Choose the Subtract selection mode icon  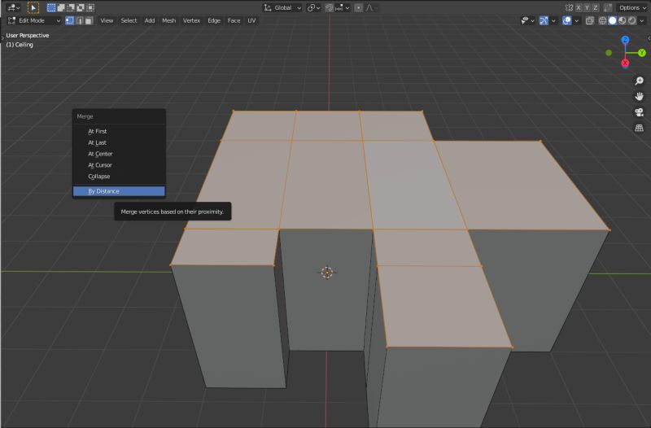(x=71, y=7)
